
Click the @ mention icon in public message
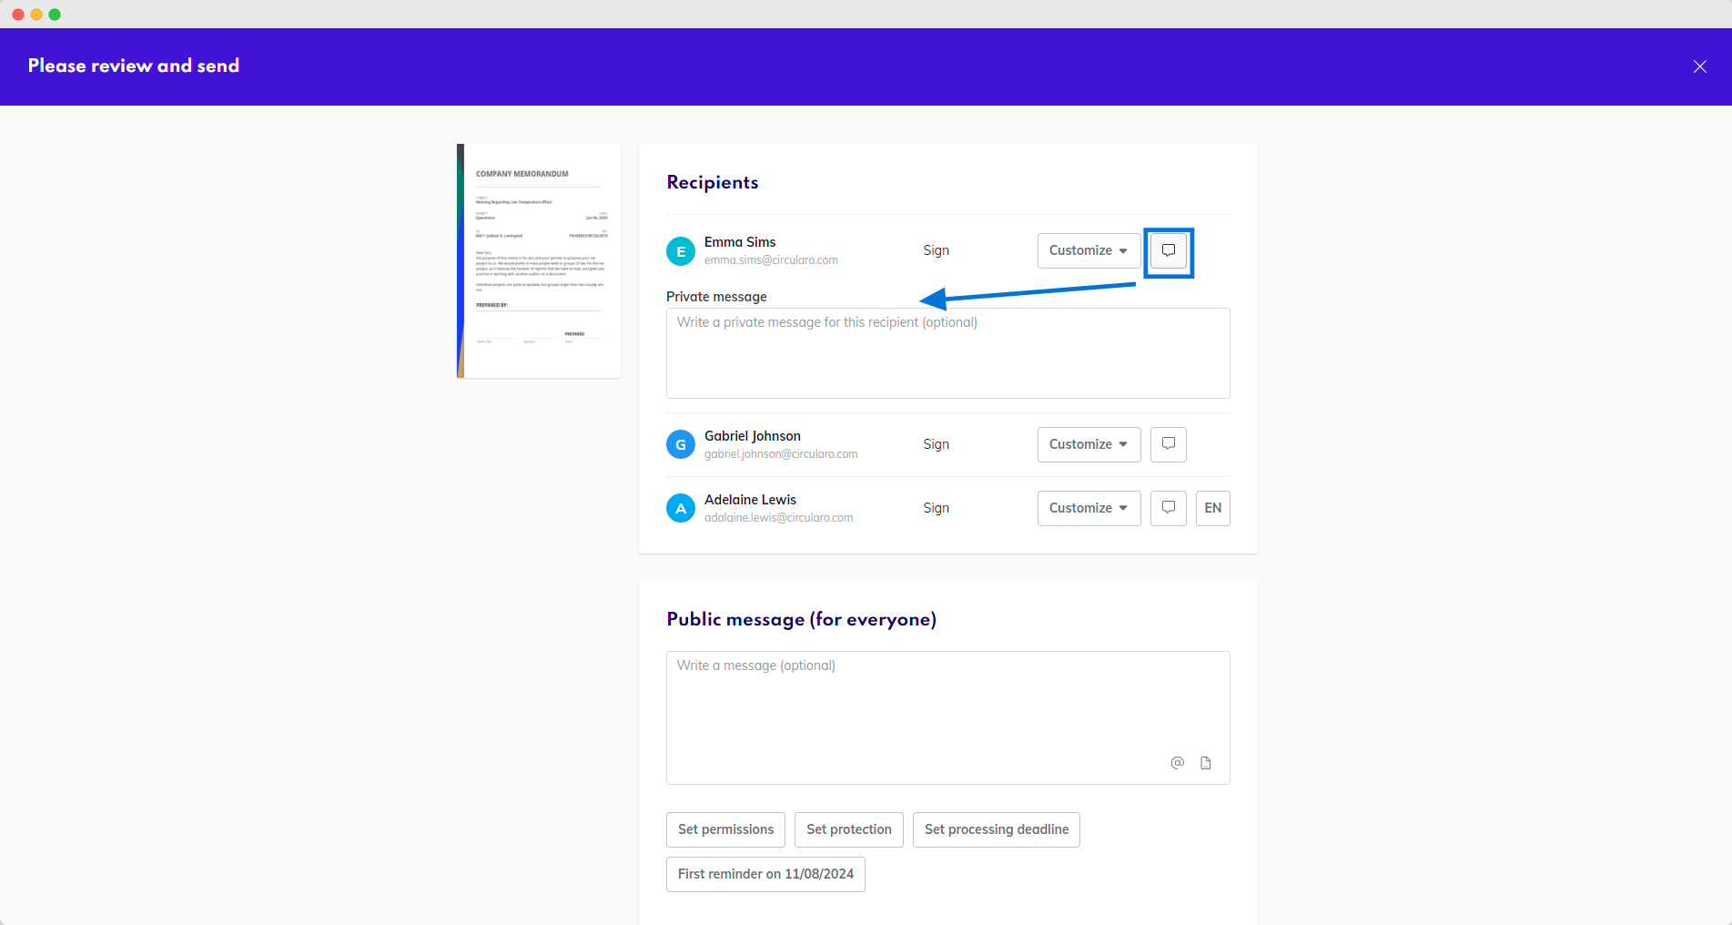1177,763
